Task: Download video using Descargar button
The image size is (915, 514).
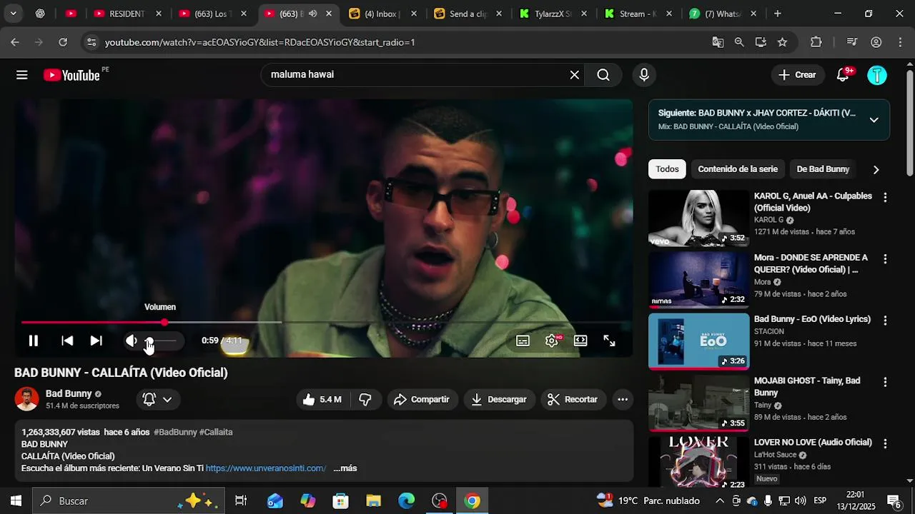Action: click(499, 400)
